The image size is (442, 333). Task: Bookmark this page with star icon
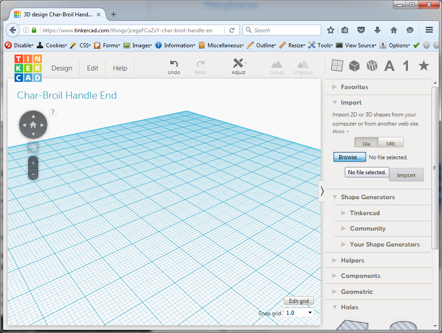(x=331, y=30)
